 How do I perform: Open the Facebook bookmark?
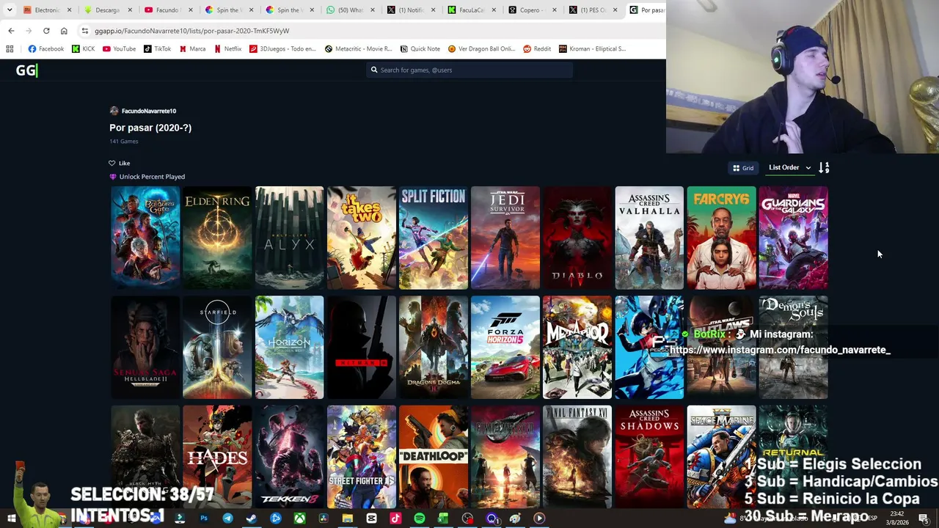[46, 49]
